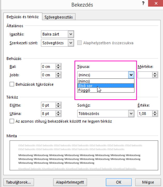Check the azonos stílusú bekezdések checkbox
The height and width of the screenshot is (187, 163).
coord(11,121)
